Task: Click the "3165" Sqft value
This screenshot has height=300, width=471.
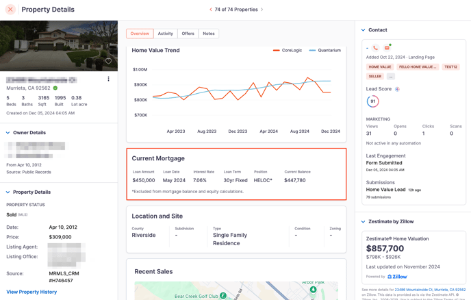Action: 44,98
